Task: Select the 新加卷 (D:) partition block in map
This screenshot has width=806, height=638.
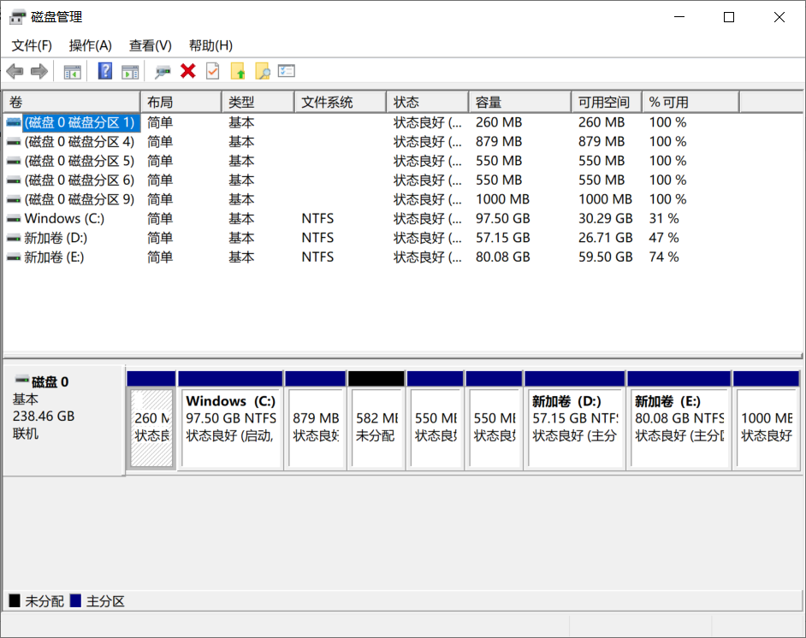Action: [x=575, y=420]
